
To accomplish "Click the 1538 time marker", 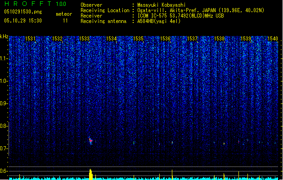I will click(219, 39).
